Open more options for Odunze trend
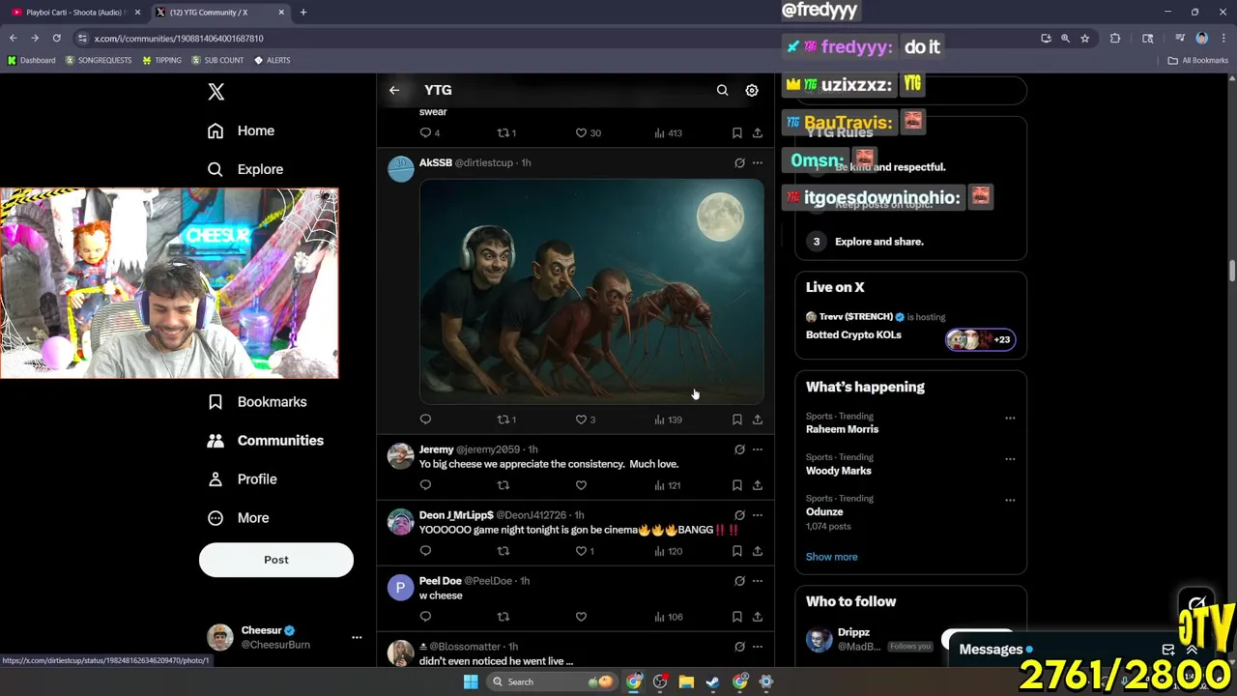 [x=1010, y=500]
